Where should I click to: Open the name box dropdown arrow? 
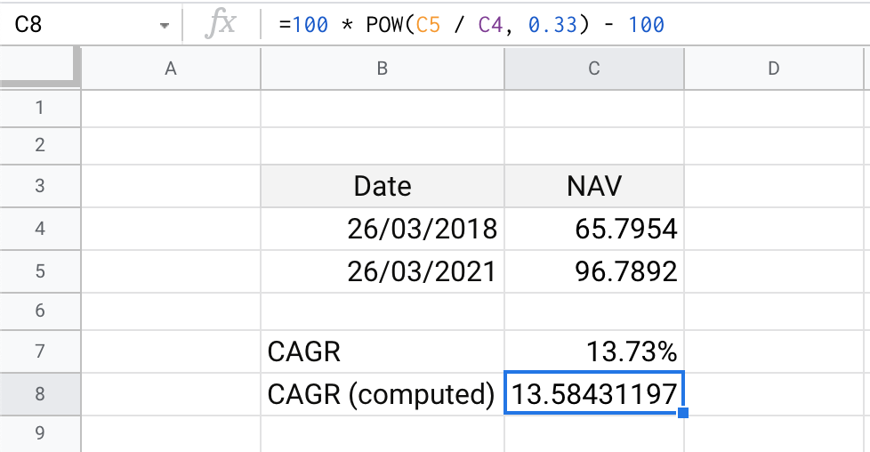pos(165,26)
